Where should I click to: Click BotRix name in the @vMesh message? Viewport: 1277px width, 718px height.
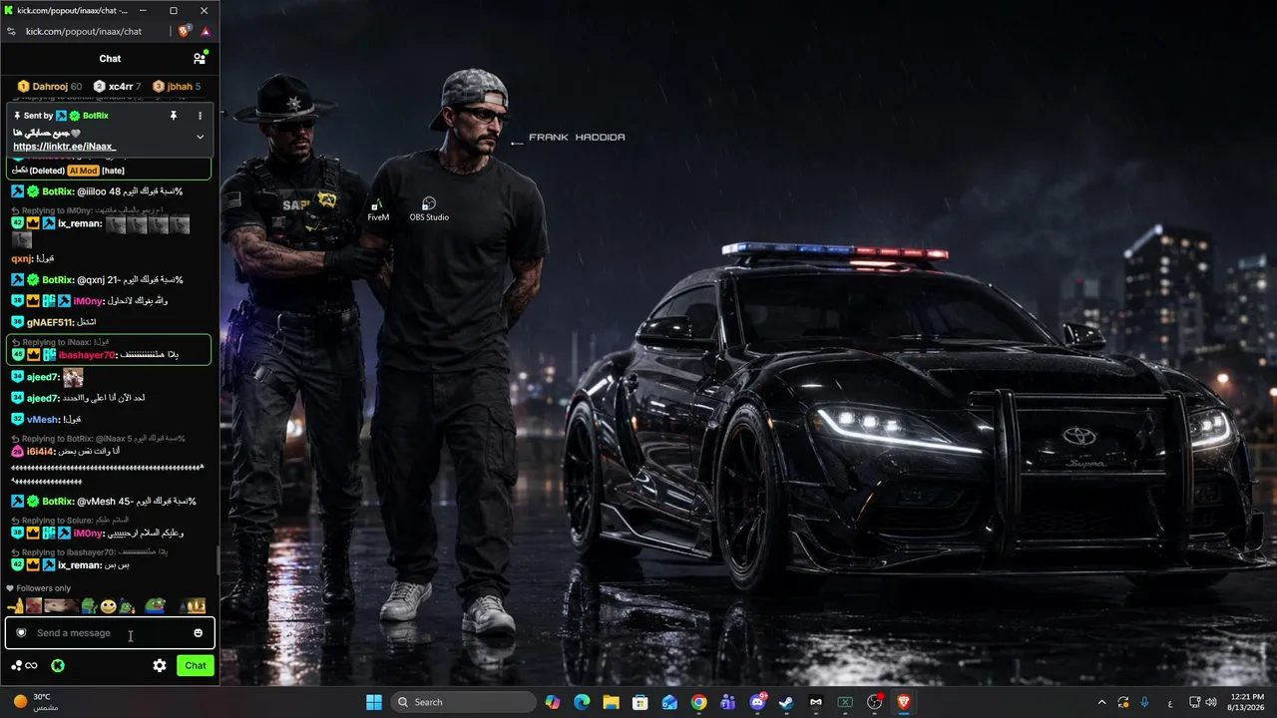pos(58,502)
